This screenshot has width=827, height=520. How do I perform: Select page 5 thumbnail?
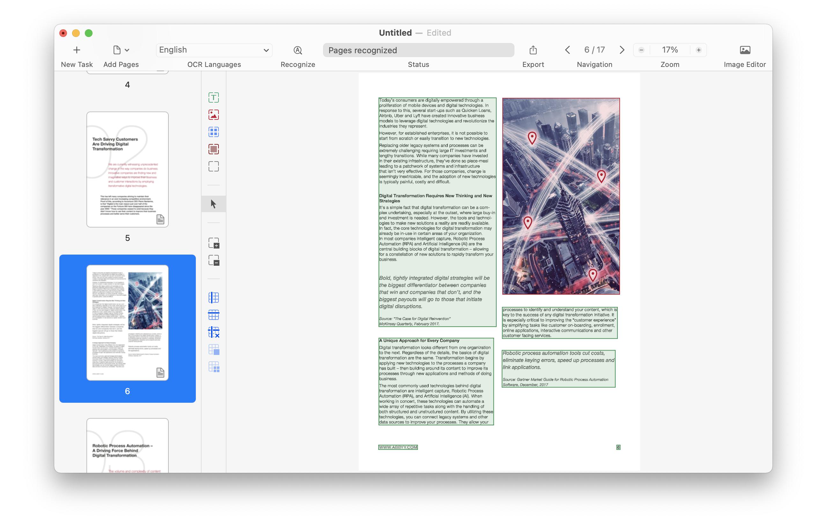[128, 170]
